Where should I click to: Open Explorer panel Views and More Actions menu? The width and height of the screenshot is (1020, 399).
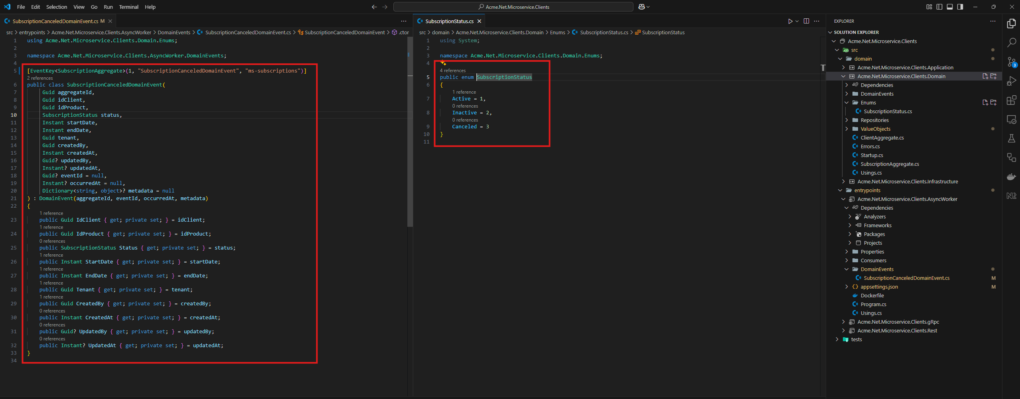point(992,21)
